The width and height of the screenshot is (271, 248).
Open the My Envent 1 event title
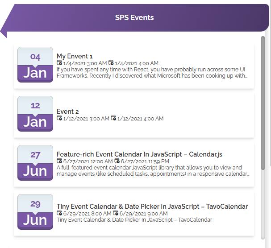[x=75, y=56]
